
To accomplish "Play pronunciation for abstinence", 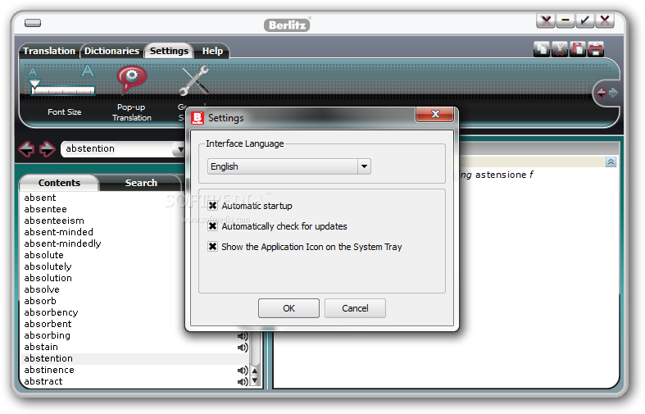I will (243, 371).
